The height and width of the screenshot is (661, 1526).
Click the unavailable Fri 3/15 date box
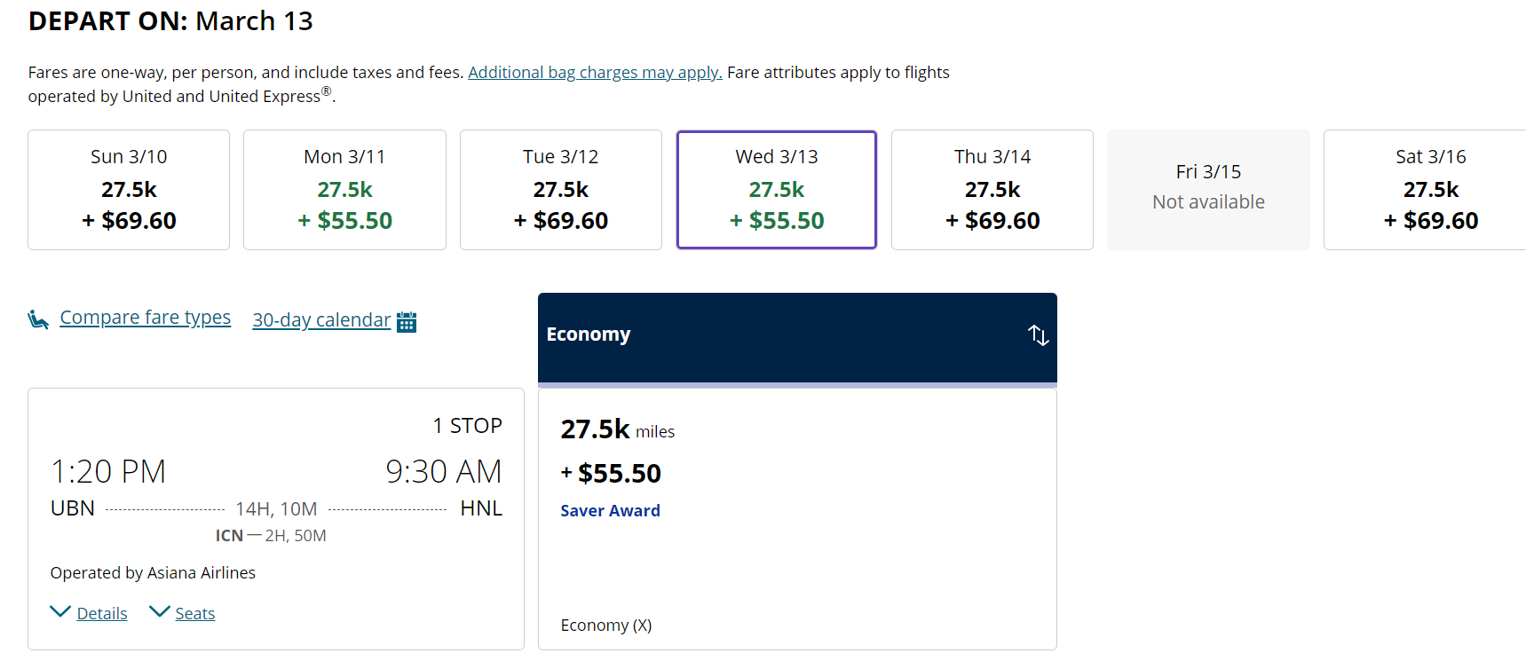click(1208, 190)
